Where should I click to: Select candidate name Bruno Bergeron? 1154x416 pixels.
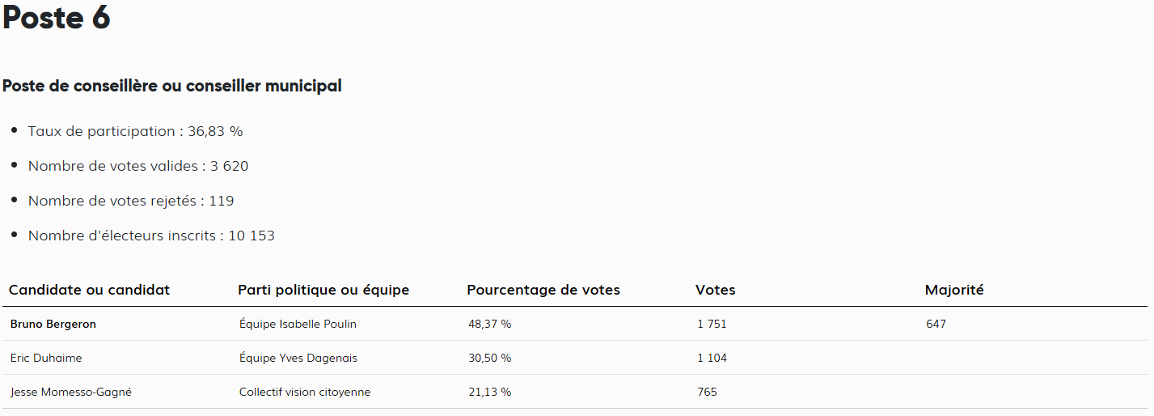tap(53, 324)
